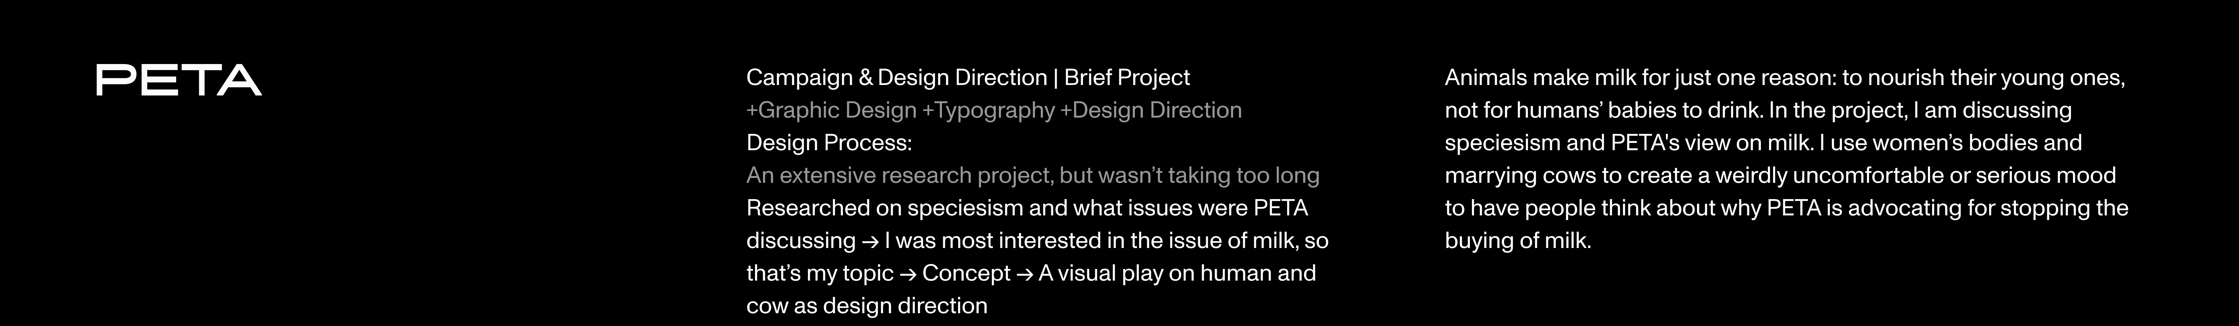Screen dimensions: 2239x326
Task: Click the "Design Process:" heading
Action: [828, 143]
